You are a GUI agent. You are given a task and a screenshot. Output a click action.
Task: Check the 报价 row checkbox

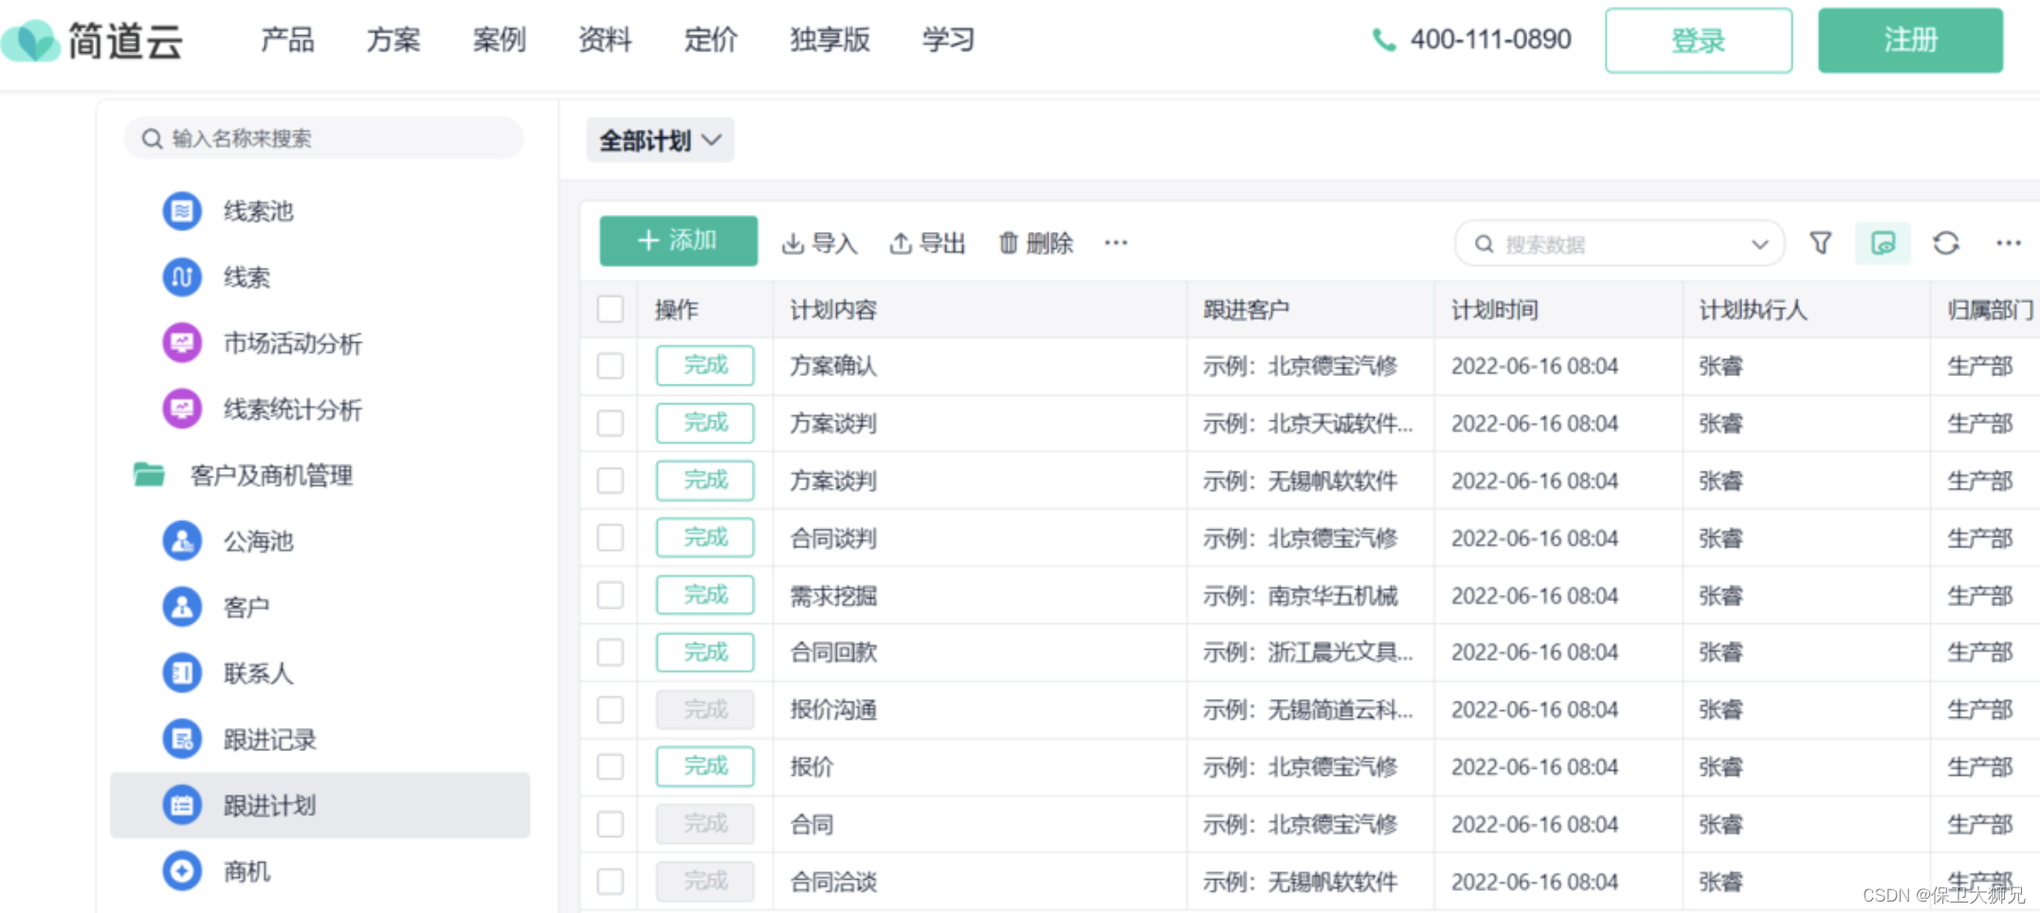pos(610,766)
